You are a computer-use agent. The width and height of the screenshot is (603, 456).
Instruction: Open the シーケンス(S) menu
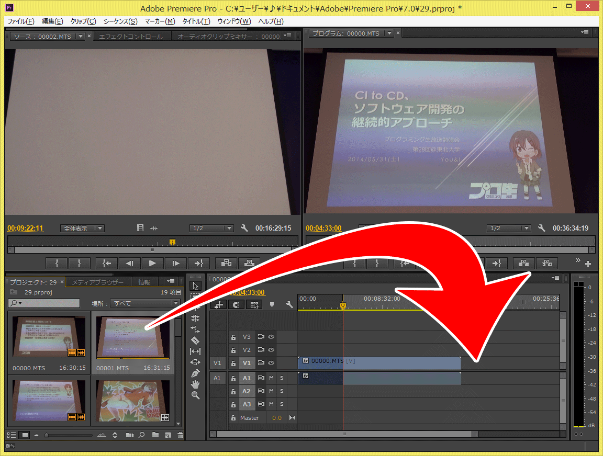point(120,21)
